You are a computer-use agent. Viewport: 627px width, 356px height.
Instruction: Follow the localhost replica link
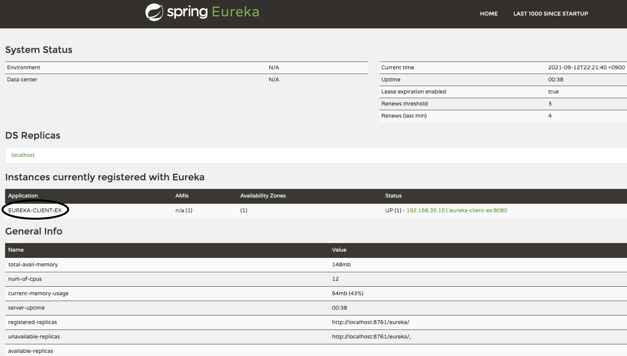coord(23,155)
